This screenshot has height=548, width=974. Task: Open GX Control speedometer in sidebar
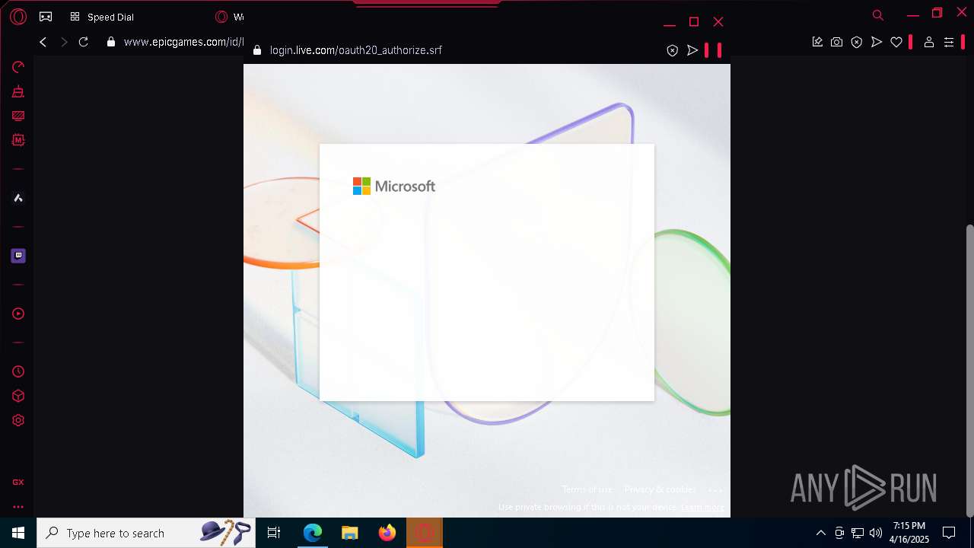click(18, 67)
